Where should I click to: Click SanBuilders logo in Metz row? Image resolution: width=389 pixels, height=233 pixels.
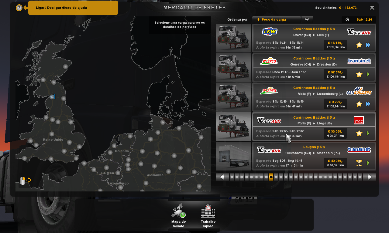point(359,91)
